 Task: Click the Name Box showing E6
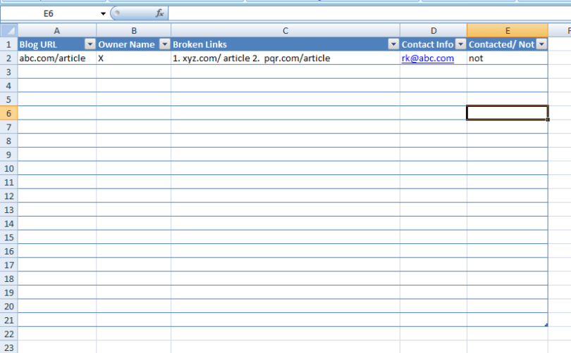coord(49,14)
